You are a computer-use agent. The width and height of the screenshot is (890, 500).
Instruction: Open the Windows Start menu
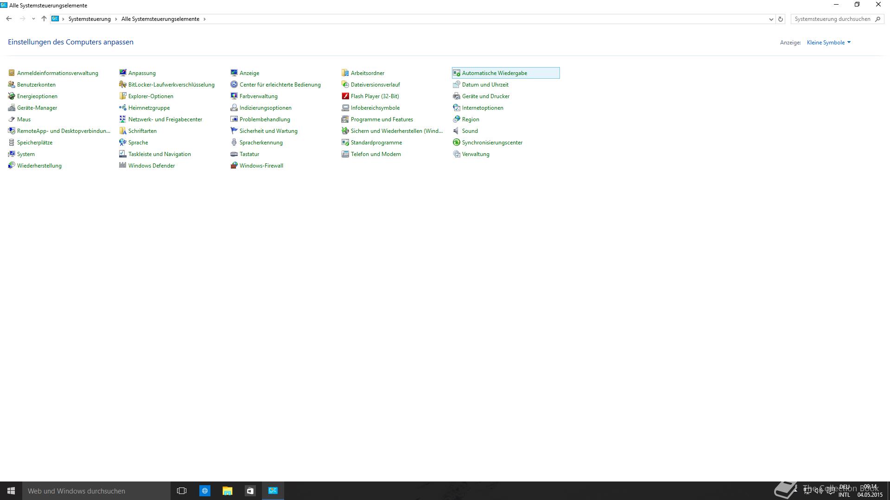pos(11,491)
